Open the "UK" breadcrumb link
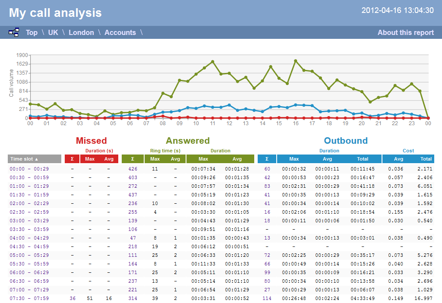 click(x=53, y=32)
